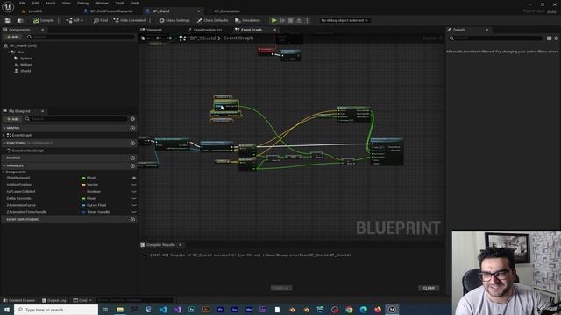561x315 pixels.
Task: Collapse the Components variable category
Action: [x=4, y=171]
